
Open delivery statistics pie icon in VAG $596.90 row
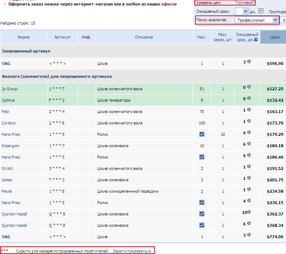coord(249,61)
